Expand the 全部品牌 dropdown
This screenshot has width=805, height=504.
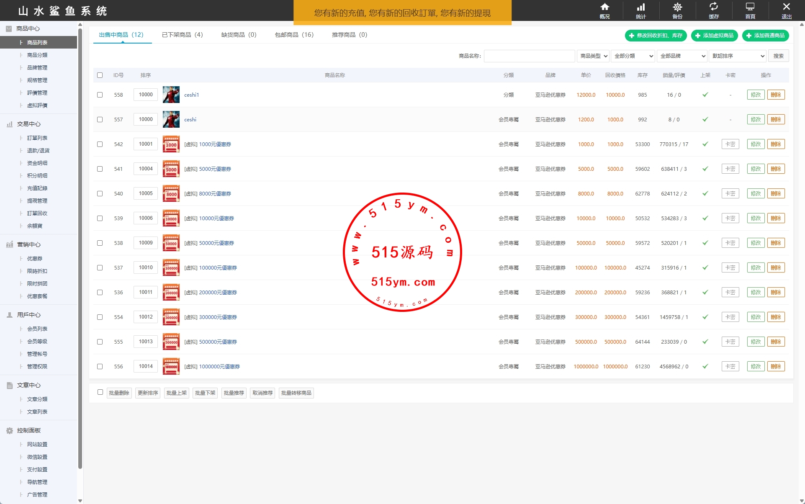[682, 56]
